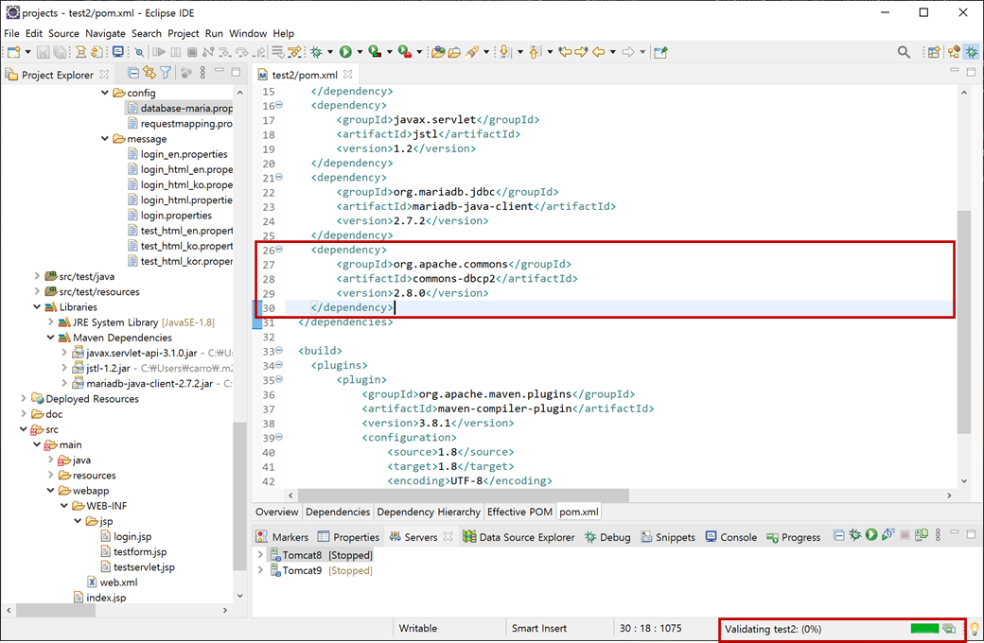Click Next Annotation arrow icon
Viewport: 984px width, 643px height.
(x=505, y=52)
